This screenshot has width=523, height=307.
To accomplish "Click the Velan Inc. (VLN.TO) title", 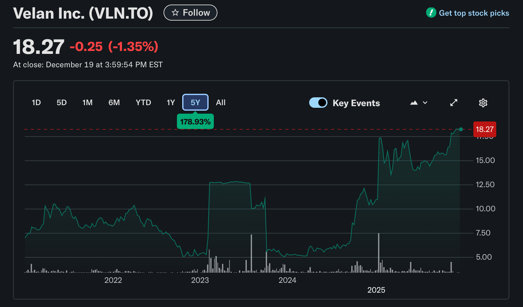I will (x=83, y=13).
